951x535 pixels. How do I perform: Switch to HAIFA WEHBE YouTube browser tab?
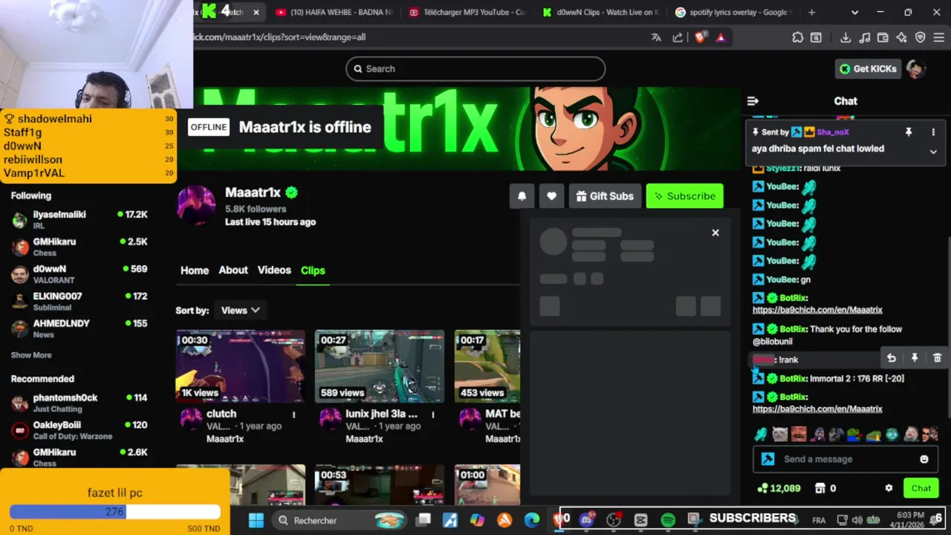[334, 12]
